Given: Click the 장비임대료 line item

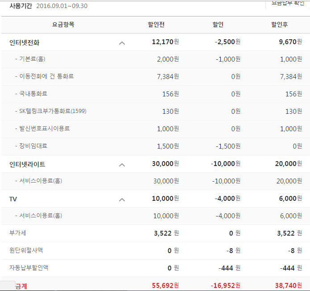Looking at the screenshot, I should pos(33,146).
